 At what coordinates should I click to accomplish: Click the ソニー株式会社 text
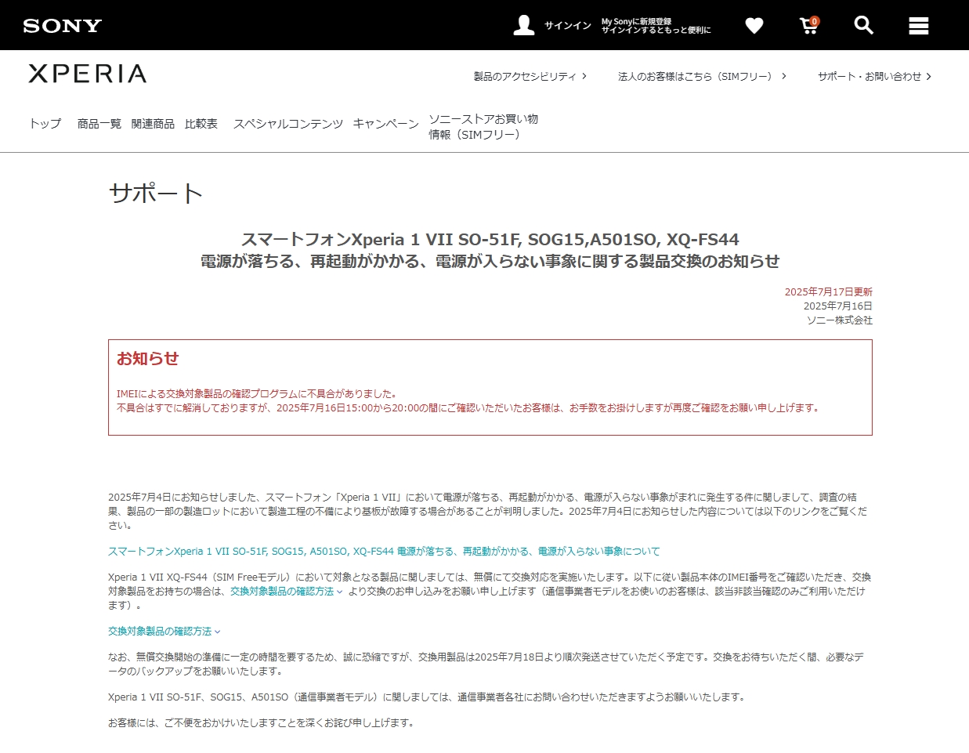point(840,320)
